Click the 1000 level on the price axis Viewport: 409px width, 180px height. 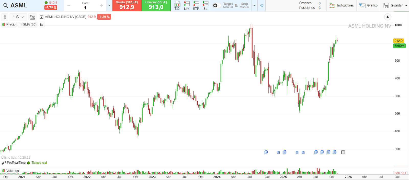pos(398,25)
